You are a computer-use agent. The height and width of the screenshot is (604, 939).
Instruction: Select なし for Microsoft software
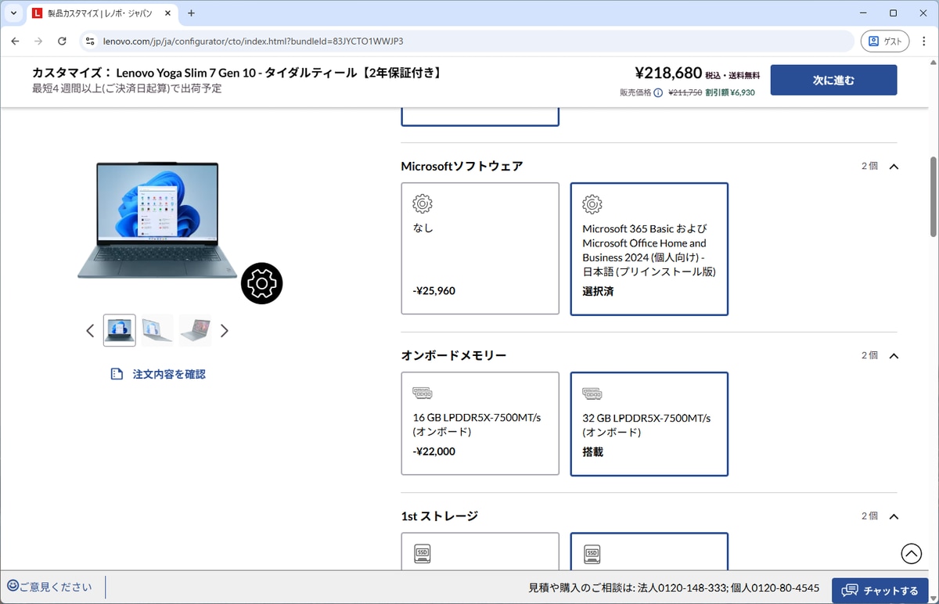(480, 249)
